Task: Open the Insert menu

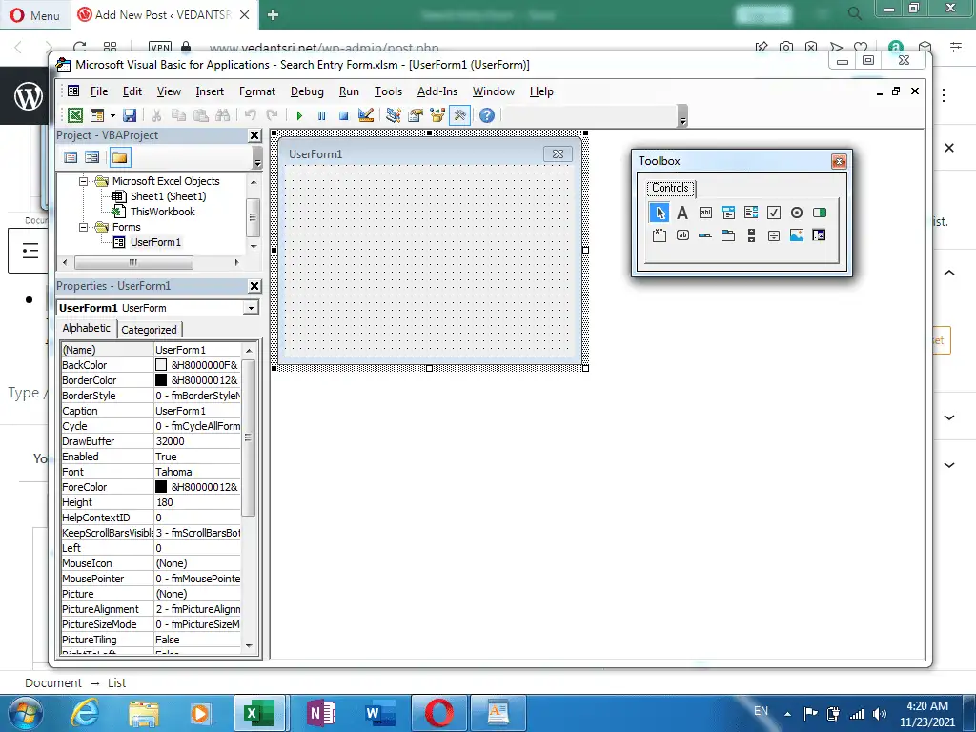Action: coord(209,91)
